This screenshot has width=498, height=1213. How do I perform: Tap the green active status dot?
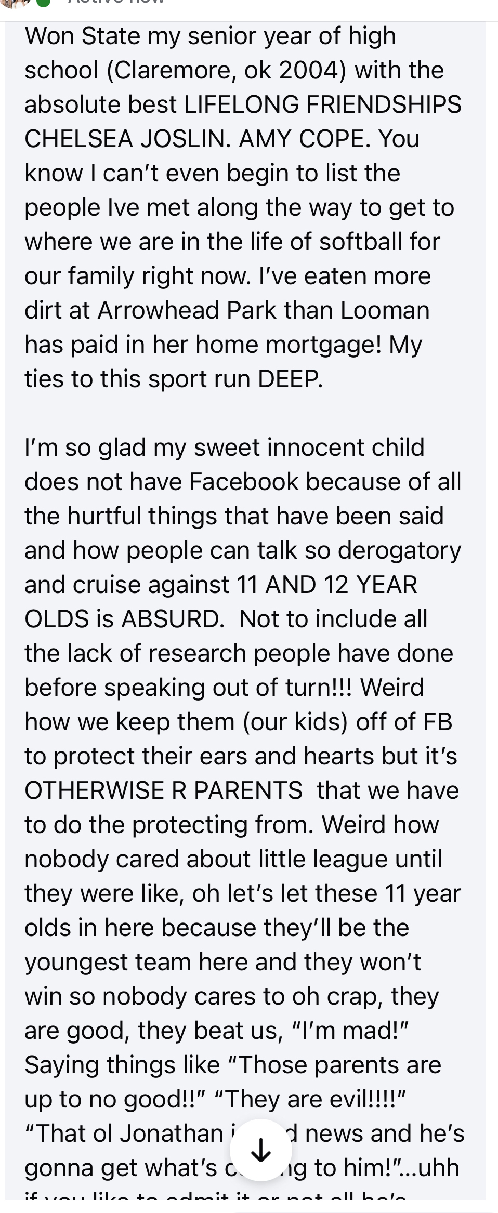click(x=44, y=2)
